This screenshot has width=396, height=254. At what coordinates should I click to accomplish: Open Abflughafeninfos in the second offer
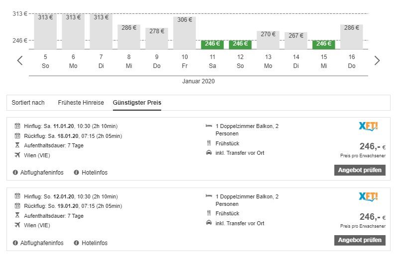42,243
